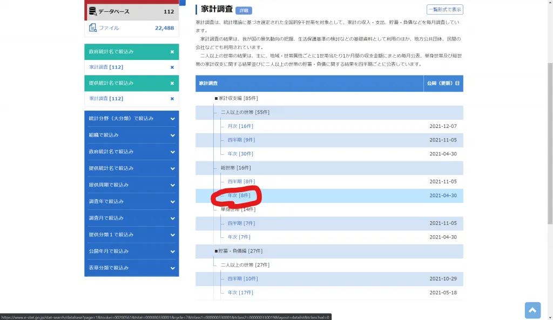
Task: Remove the 家計調査 [112] filter under 提供統計名
Action: coord(172,99)
